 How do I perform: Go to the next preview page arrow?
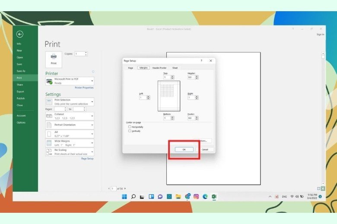click(125, 189)
